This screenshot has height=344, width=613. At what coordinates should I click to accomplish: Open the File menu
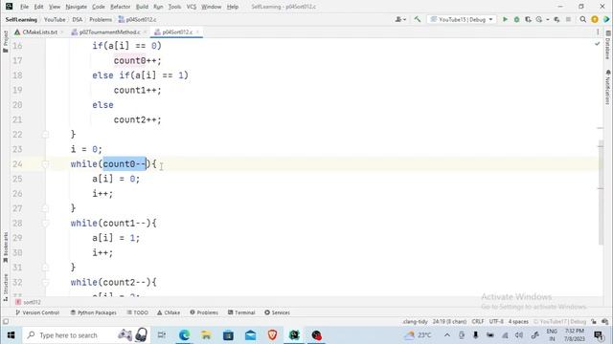pyautogui.click(x=24, y=7)
